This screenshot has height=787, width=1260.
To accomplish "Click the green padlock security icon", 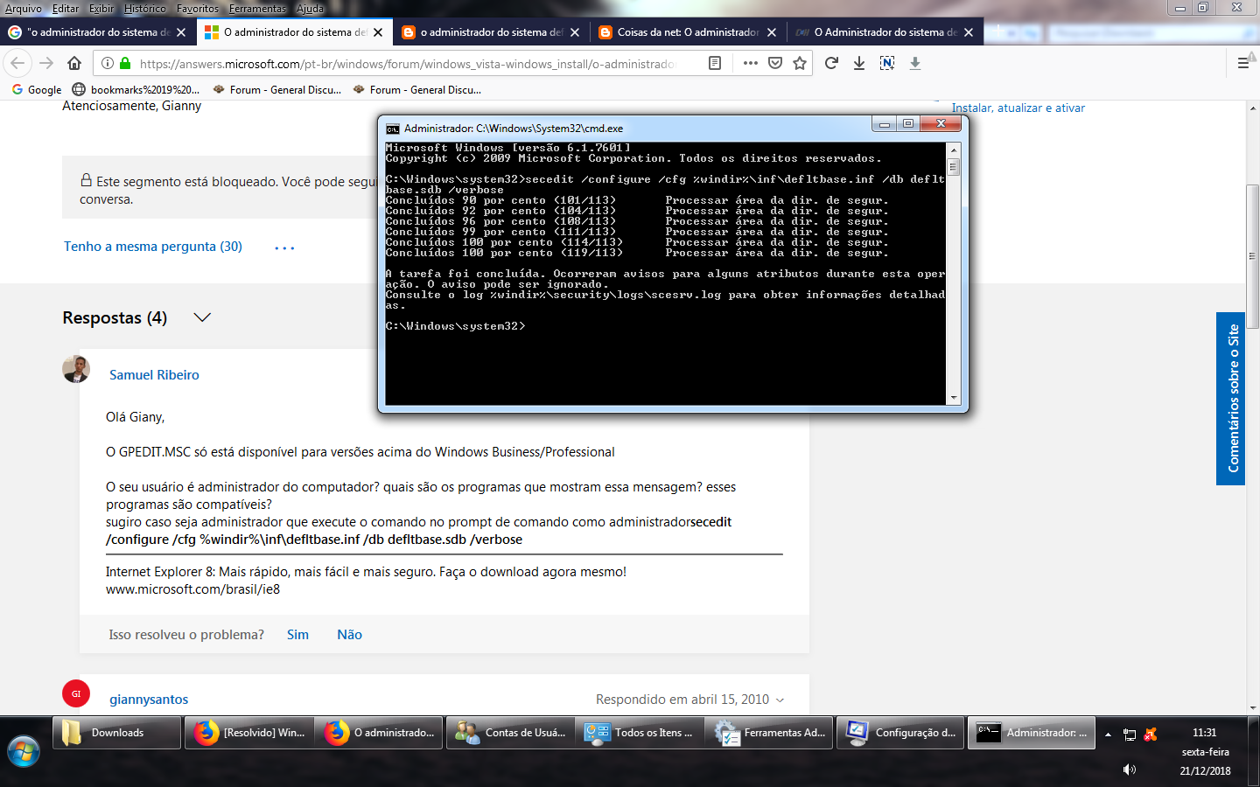I will point(125,63).
